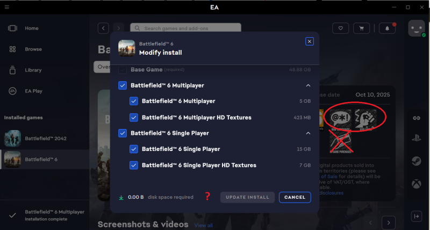Image resolution: width=430 pixels, height=230 pixels.
Task: Click the In-Game Purchases rating icon
Action: point(341,142)
